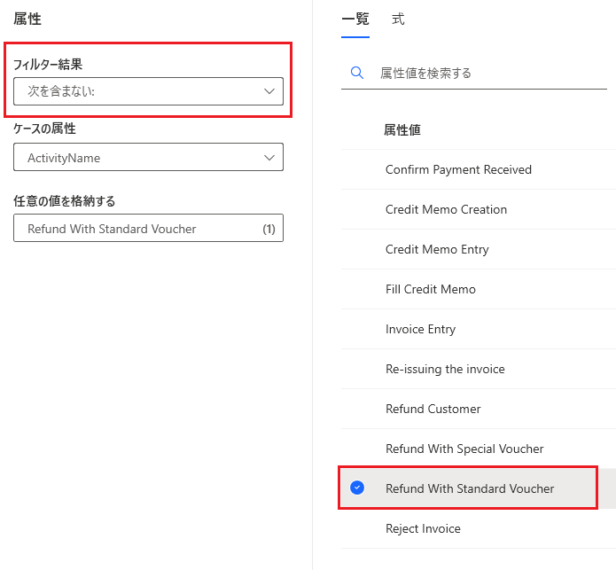Click the (1) selected count indicator
The image size is (616, 570).
269,229
